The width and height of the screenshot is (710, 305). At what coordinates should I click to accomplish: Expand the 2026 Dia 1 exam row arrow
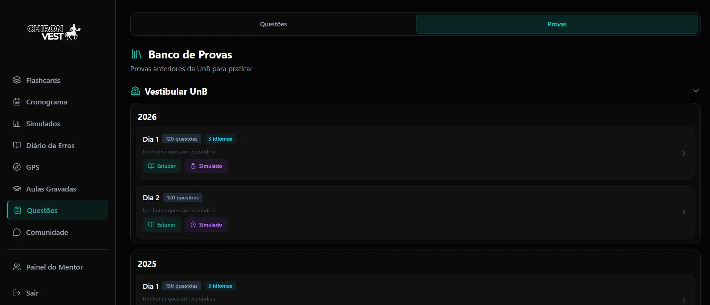point(684,153)
